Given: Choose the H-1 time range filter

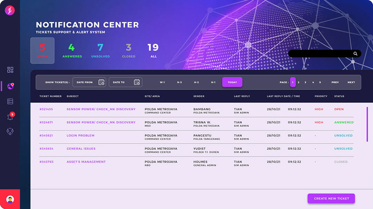Looking at the screenshot, I should tap(213, 82).
